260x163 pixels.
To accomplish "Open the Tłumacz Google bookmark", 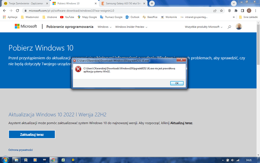I will 111,17.
